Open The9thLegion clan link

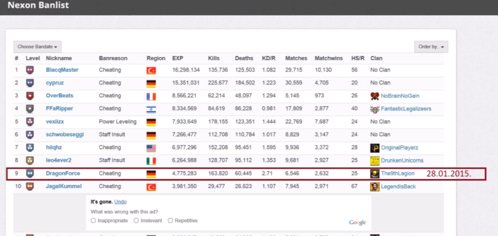[397, 174]
